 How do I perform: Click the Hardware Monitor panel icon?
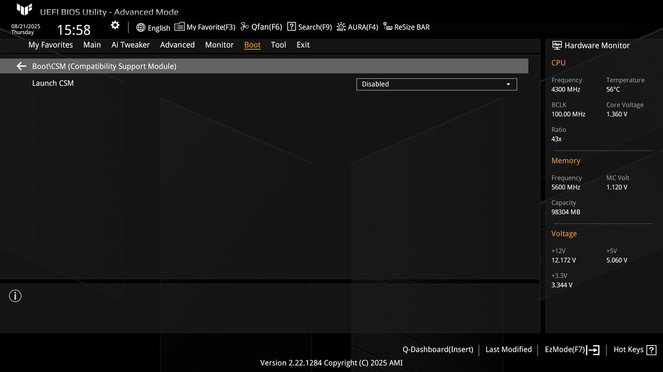557,45
